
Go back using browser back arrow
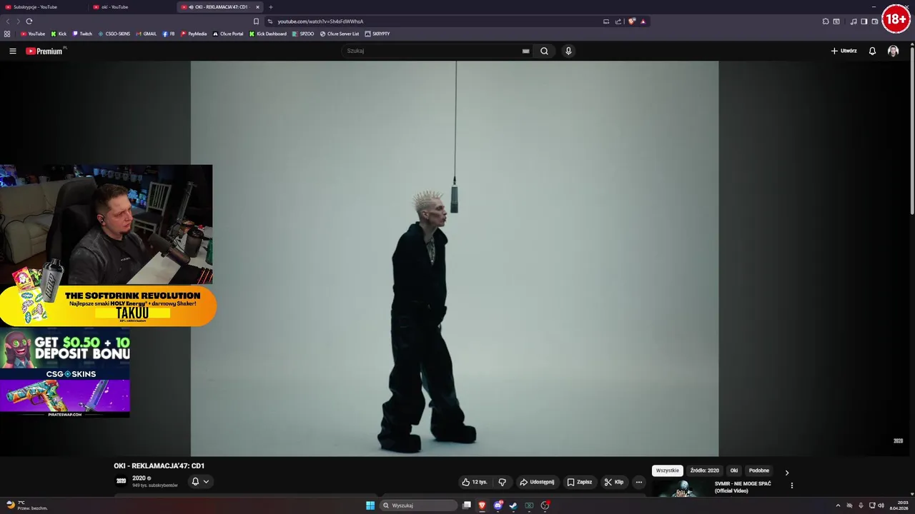[x=9, y=21]
